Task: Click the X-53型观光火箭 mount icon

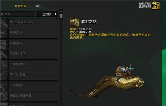Action: 4,23
